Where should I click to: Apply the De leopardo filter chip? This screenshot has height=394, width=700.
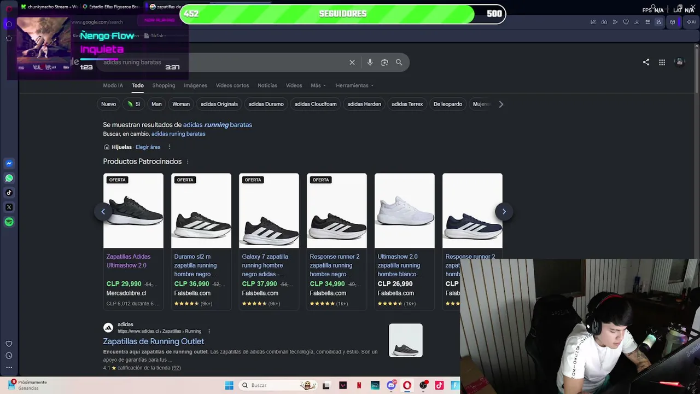(448, 104)
